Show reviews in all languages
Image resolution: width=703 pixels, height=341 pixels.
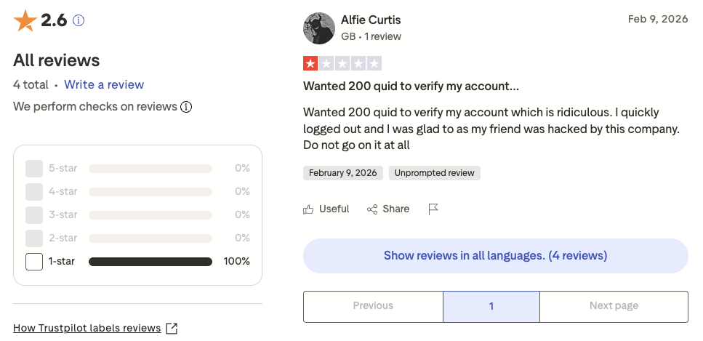click(495, 256)
